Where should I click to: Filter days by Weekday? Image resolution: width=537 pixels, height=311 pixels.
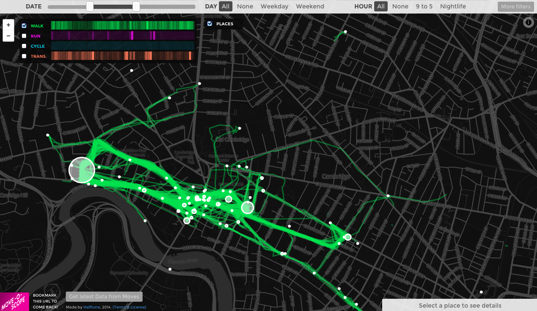pos(274,6)
